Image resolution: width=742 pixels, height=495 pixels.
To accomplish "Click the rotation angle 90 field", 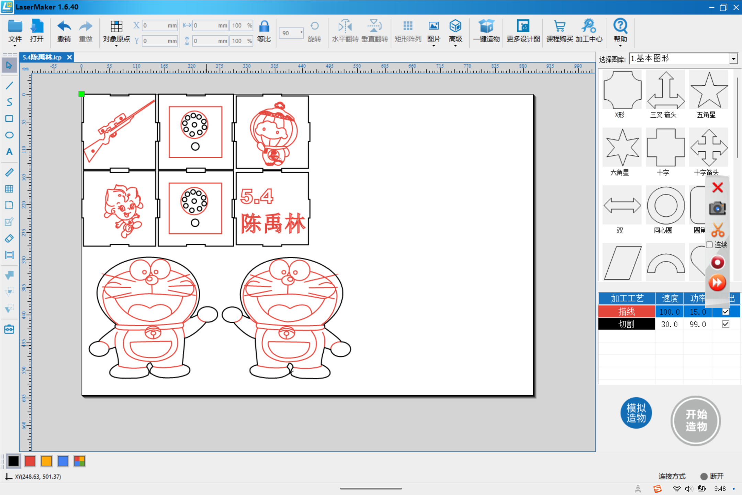I will [291, 33].
